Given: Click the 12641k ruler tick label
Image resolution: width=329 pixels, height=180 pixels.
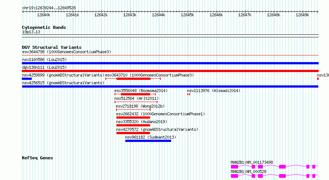Looking at the screenshot, I should (72, 15).
